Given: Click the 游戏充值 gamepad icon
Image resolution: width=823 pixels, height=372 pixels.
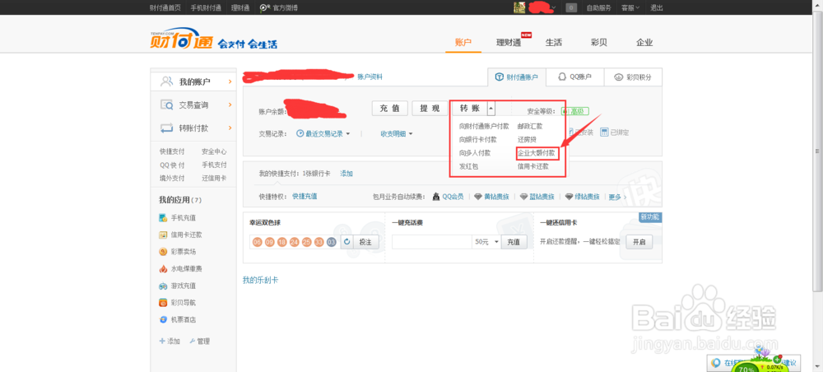Looking at the screenshot, I should pos(163,286).
